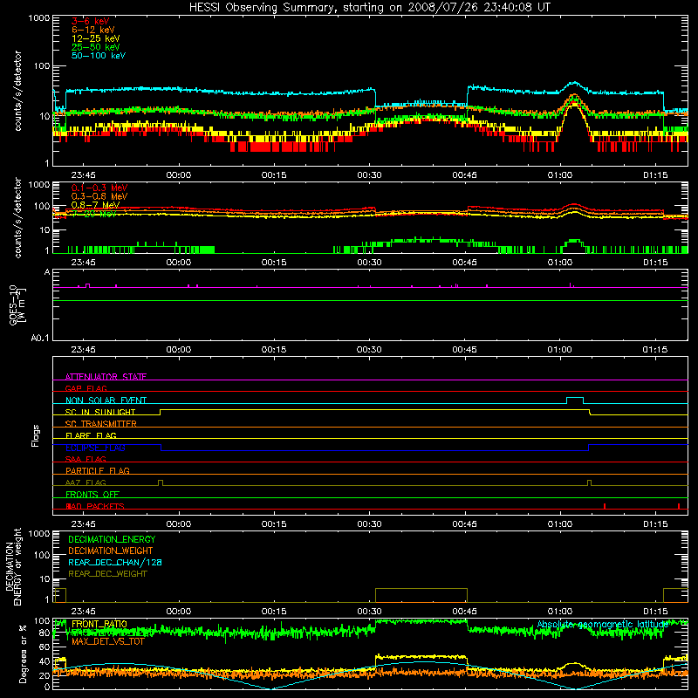Click the GAP_FLAG label
The width and height of the screenshot is (698, 698).
point(86,388)
